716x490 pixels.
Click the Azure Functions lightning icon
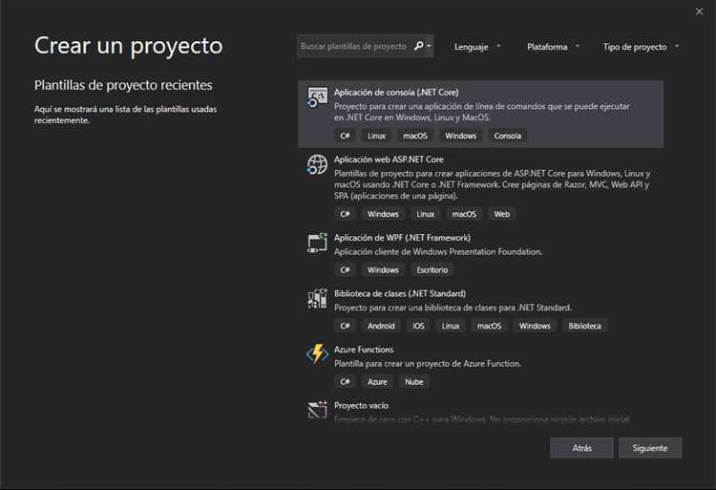(317, 354)
